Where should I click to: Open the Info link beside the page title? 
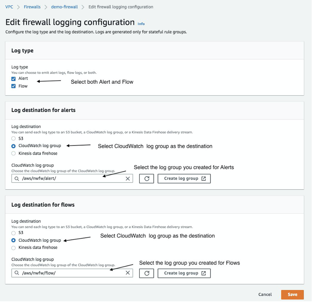click(141, 24)
